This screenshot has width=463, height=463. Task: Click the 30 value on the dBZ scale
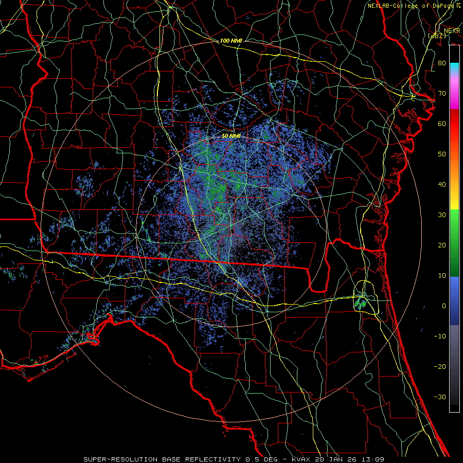(442, 215)
